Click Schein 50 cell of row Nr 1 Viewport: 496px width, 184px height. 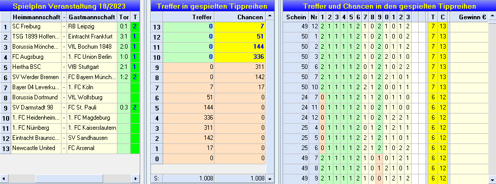coord(296,36)
